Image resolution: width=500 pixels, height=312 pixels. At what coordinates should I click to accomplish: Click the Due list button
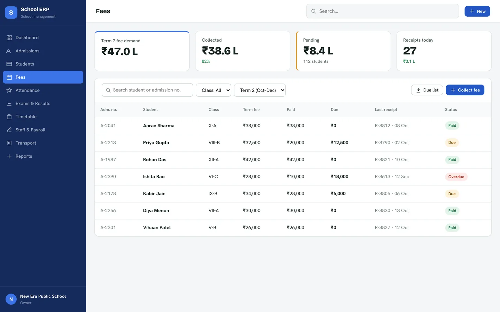(427, 90)
